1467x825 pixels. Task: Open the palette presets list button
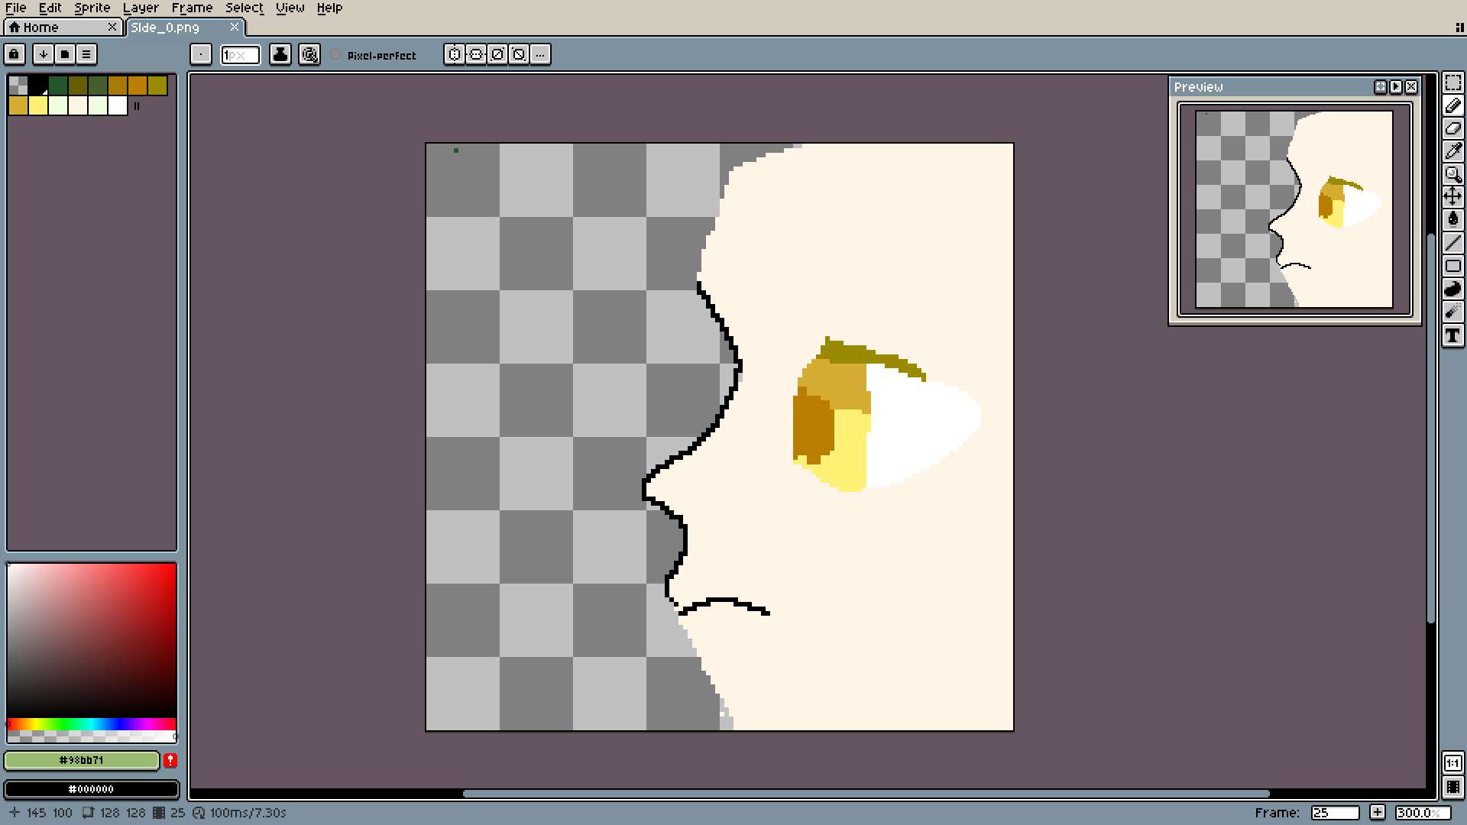click(65, 54)
